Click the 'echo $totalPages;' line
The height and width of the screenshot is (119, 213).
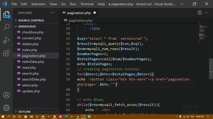click(x=95, y=64)
